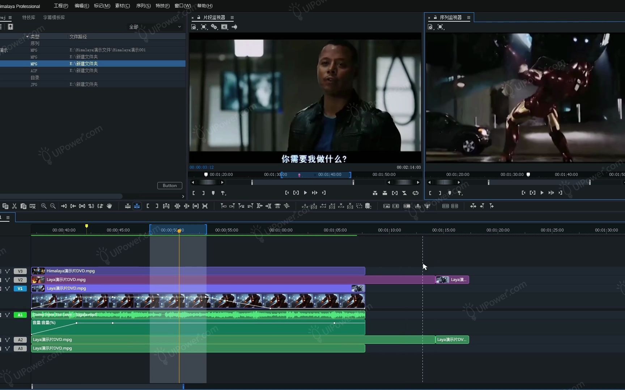The image size is (625, 390).
Task: Toggle A1 track enable checkmark
Action: [x=7, y=315]
